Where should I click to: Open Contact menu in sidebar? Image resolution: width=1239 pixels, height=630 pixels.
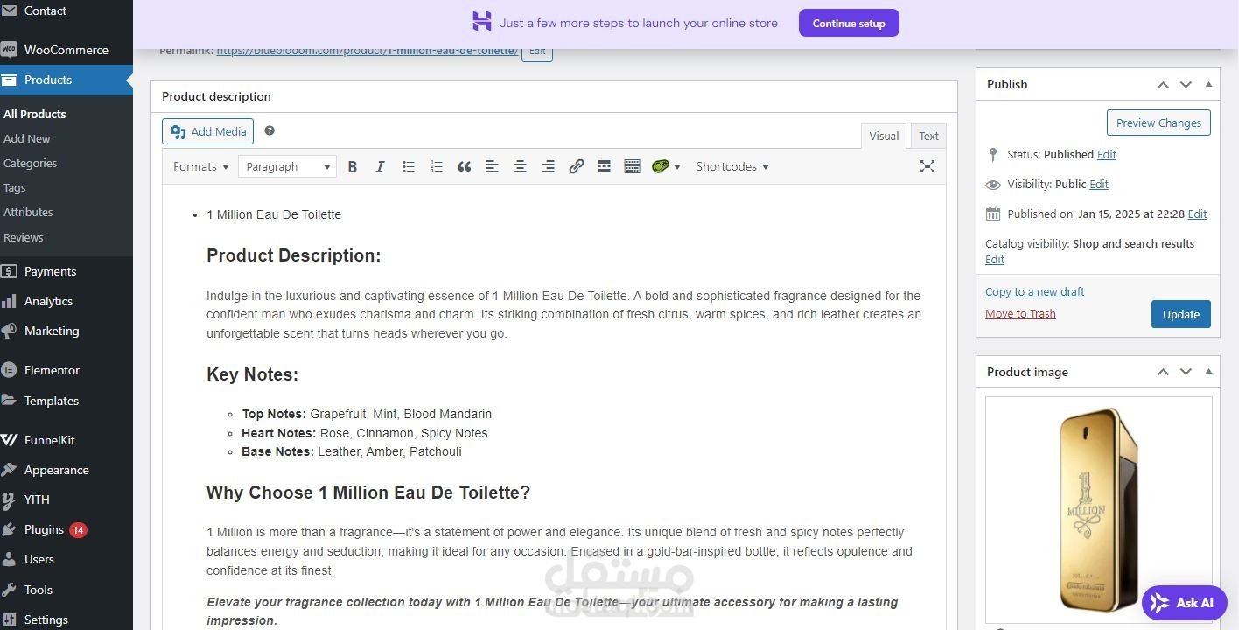point(66,10)
